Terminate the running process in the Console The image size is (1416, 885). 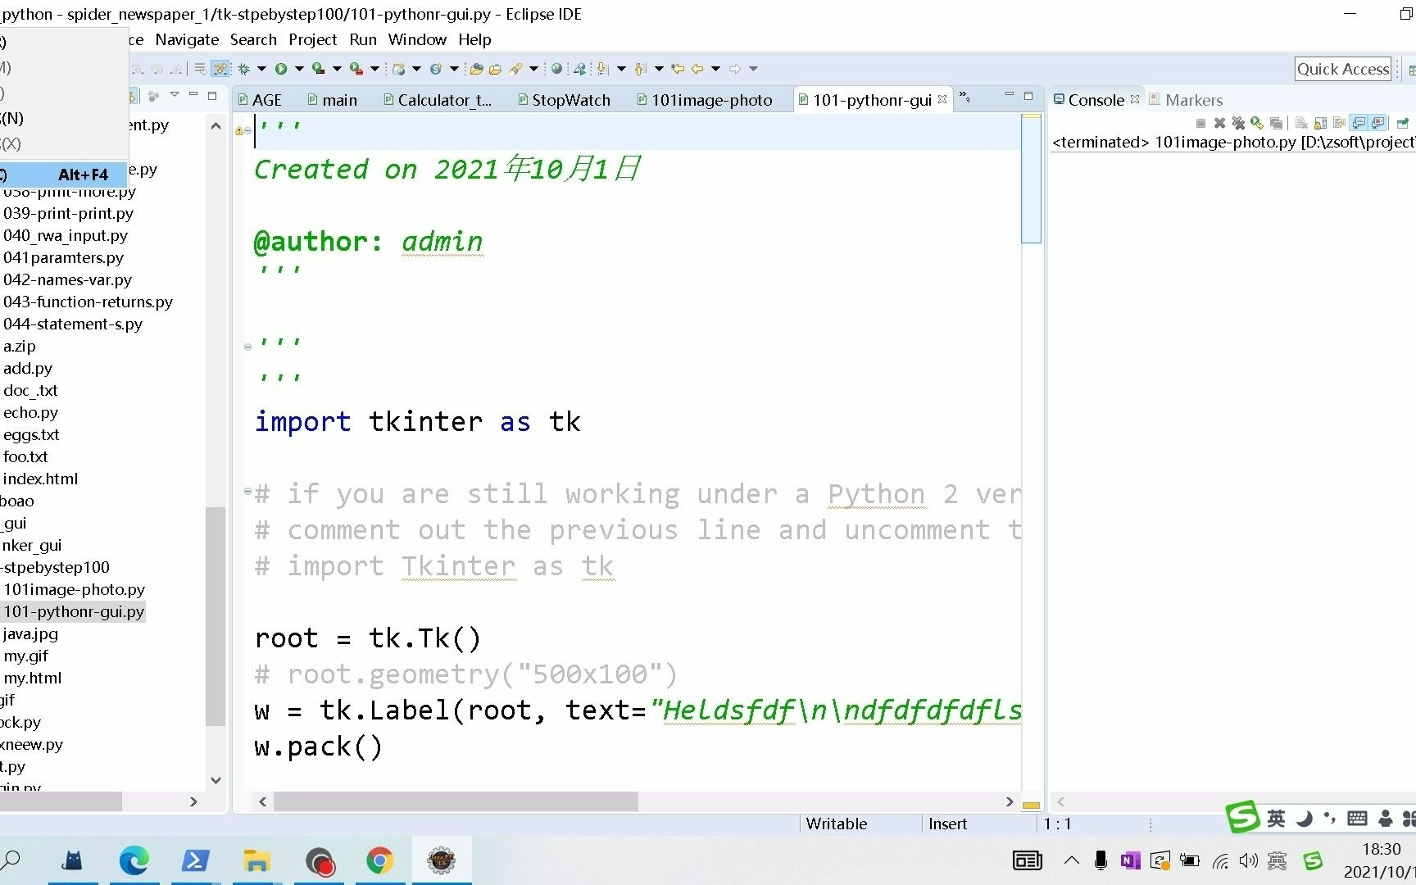tap(1200, 123)
